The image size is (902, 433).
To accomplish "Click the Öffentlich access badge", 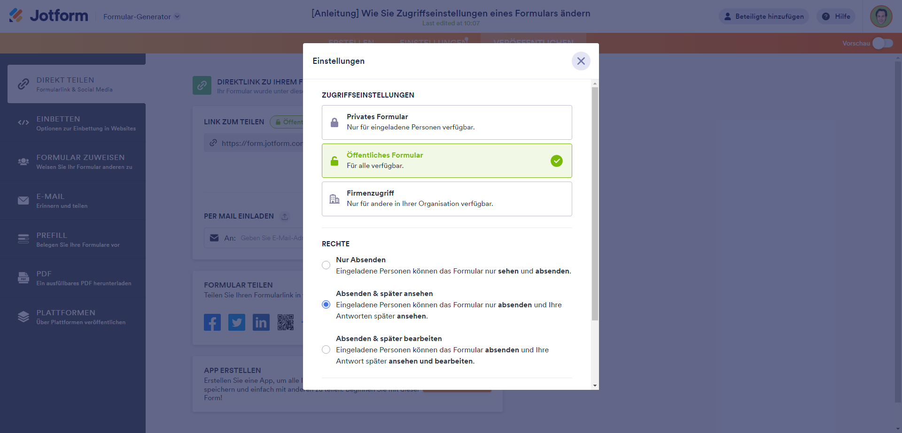I will coord(287,122).
